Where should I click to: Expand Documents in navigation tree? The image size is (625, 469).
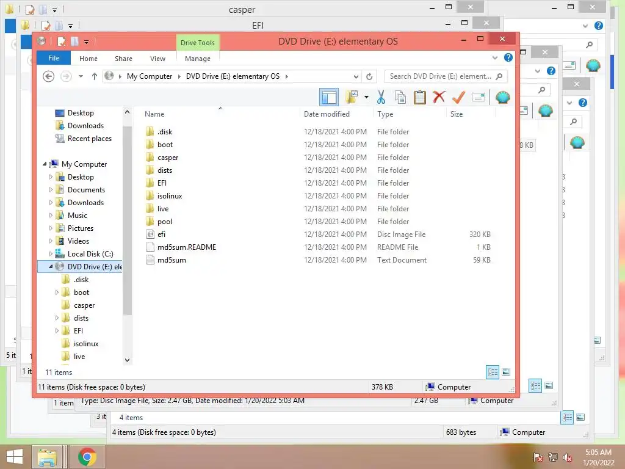pos(51,190)
